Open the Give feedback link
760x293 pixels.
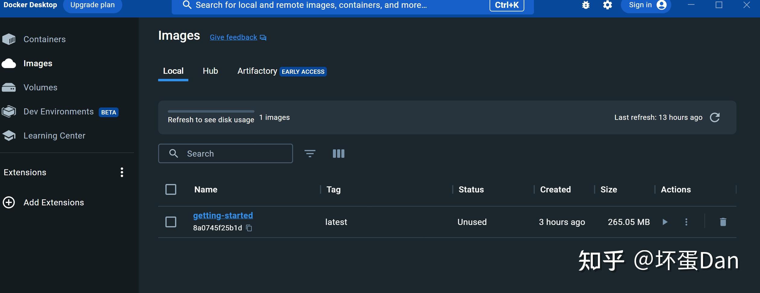coord(233,37)
